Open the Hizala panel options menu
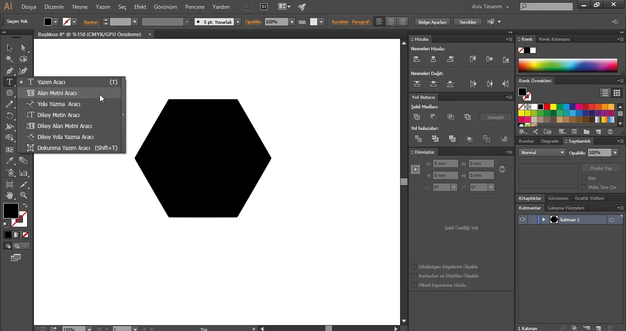This screenshot has width=626, height=331. [509, 39]
